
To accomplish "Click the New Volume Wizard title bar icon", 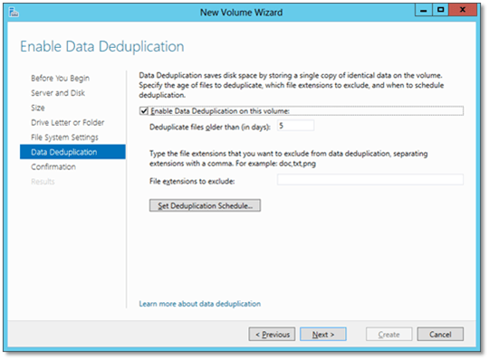I will click(14, 12).
